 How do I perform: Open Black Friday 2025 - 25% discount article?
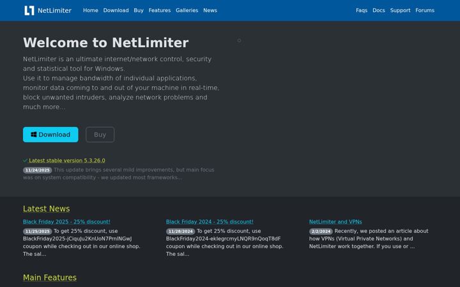pos(66,222)
